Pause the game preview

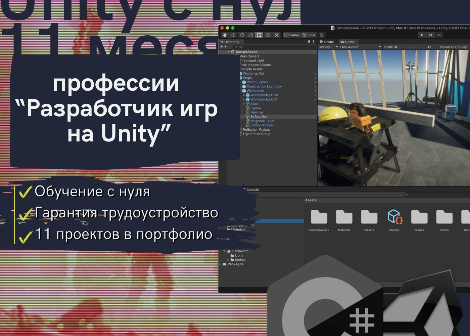(x=431, y=35)
